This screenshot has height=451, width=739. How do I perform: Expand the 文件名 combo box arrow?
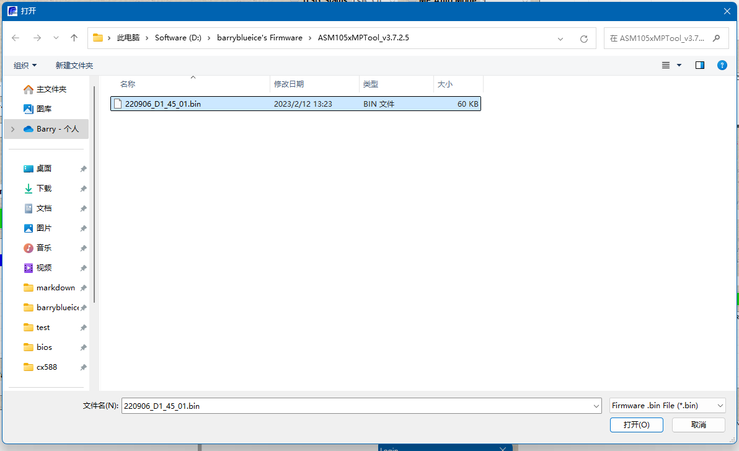point(596,406)
